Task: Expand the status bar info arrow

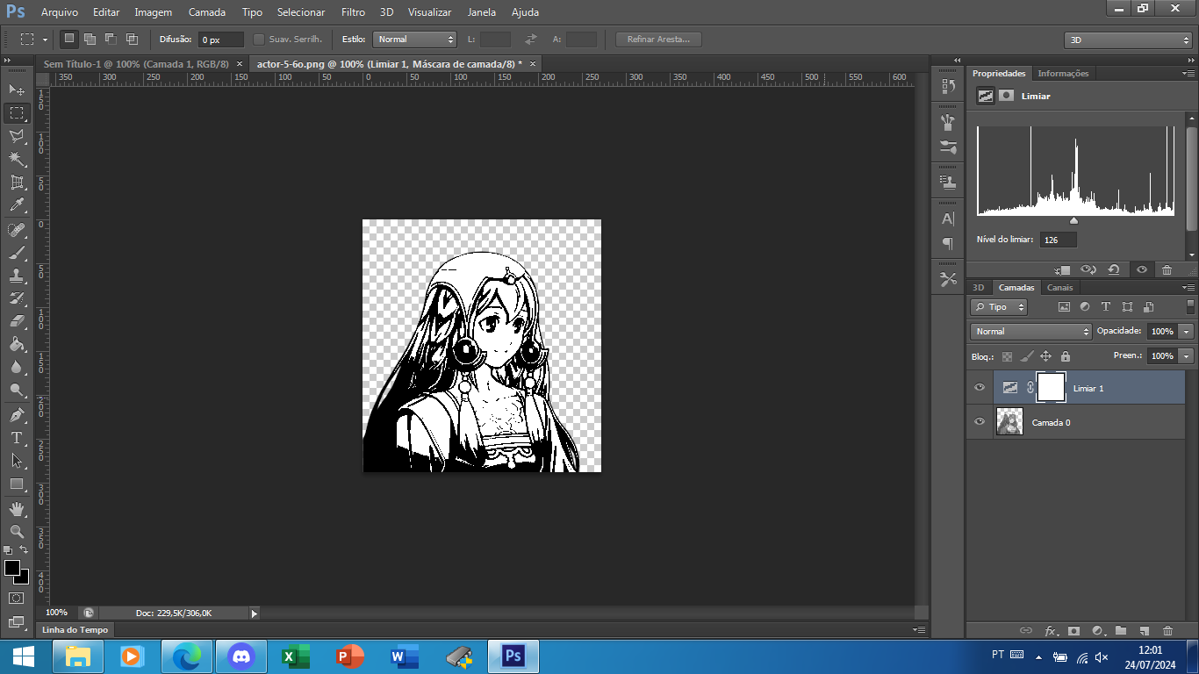Action: click(255, 613)
